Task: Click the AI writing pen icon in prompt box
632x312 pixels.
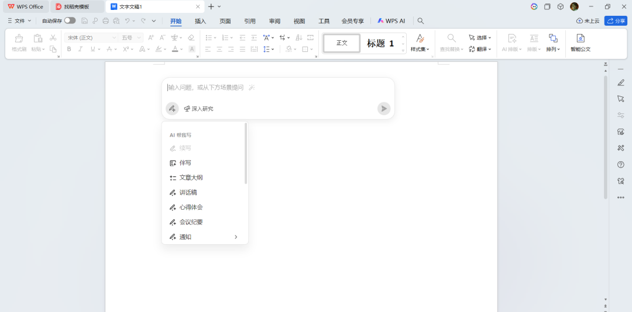Action: pyautogui.click(x=172, y=109)
